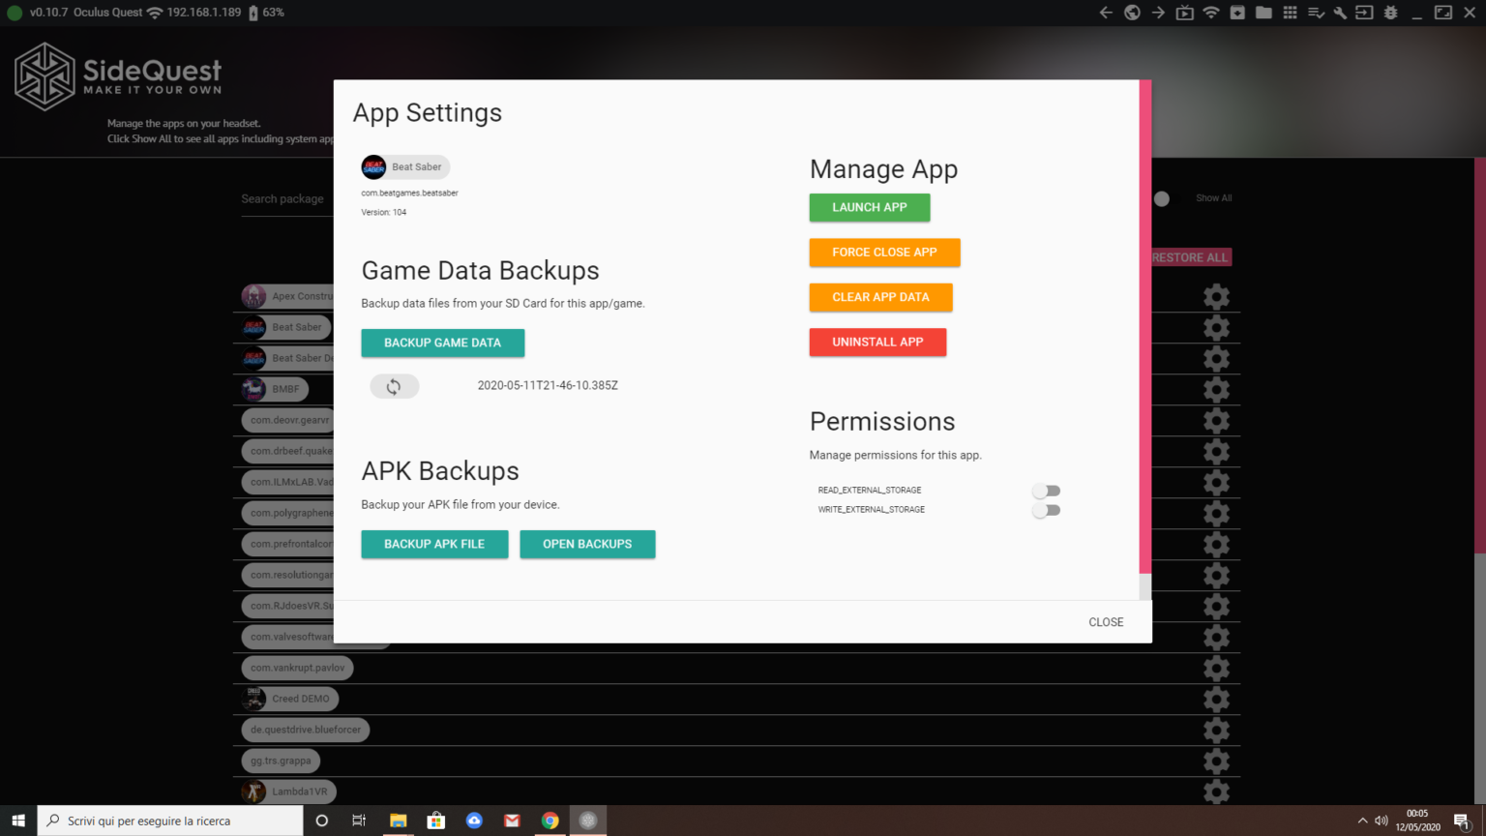Enable the WRITE_EXTERNAL_STORAGE permission toggle
The height and width of the screenshot is (836, 1486).
click(x=1046, y=510)
